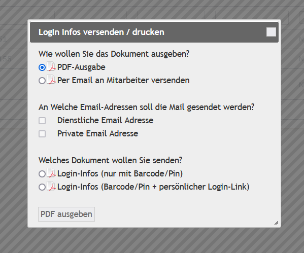The image size is (304, 253).
Task: Enable the Dienstliche Email Adresse checkbox
Action: pos(42,121)
